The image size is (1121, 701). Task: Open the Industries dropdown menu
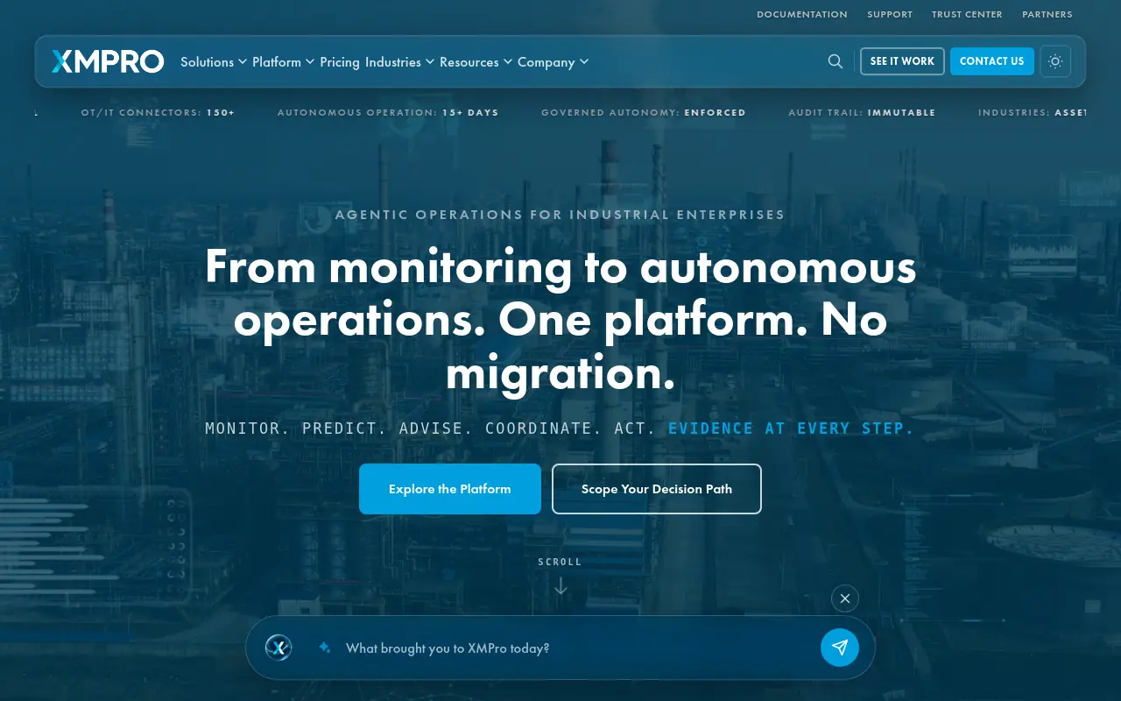pyautogui.click(x=399, y=62)
